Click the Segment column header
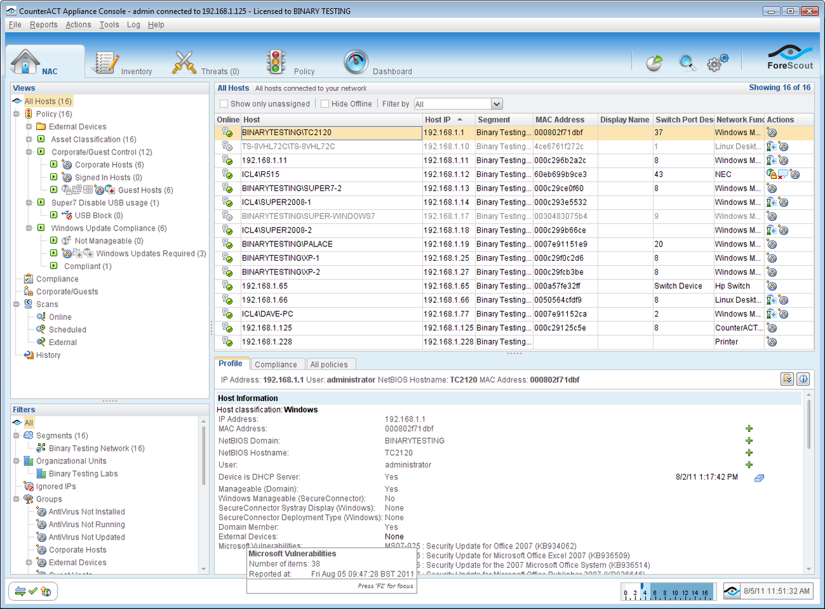 point(504,120)
